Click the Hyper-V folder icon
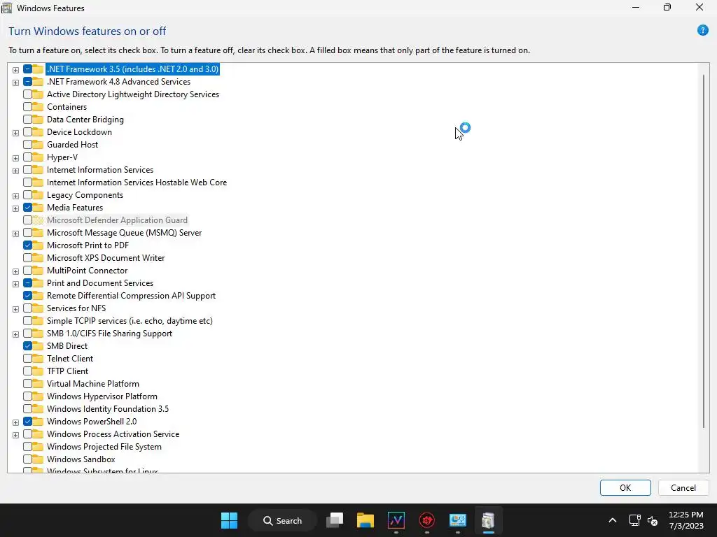 point(38,157)
